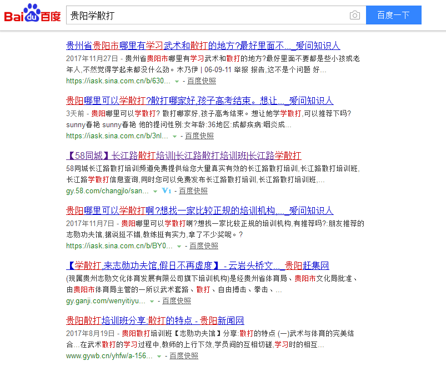Click URL https://iask.sina.com.cn/b/BY0...
Screen dimensions: 446x366
coord(119,246)
